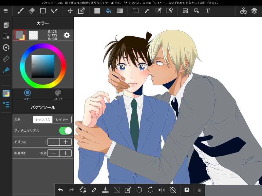This screenshot has height=196, width=262.
Task: Toggle the color panel sidebar button
Action: pos(6,93)
